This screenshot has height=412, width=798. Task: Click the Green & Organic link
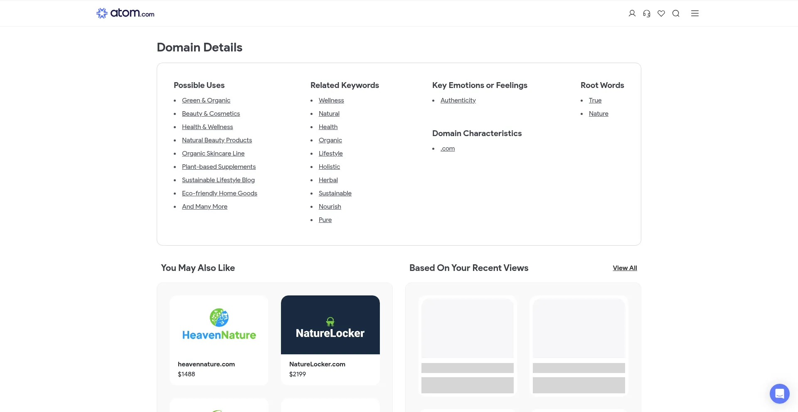coord(206,100)
